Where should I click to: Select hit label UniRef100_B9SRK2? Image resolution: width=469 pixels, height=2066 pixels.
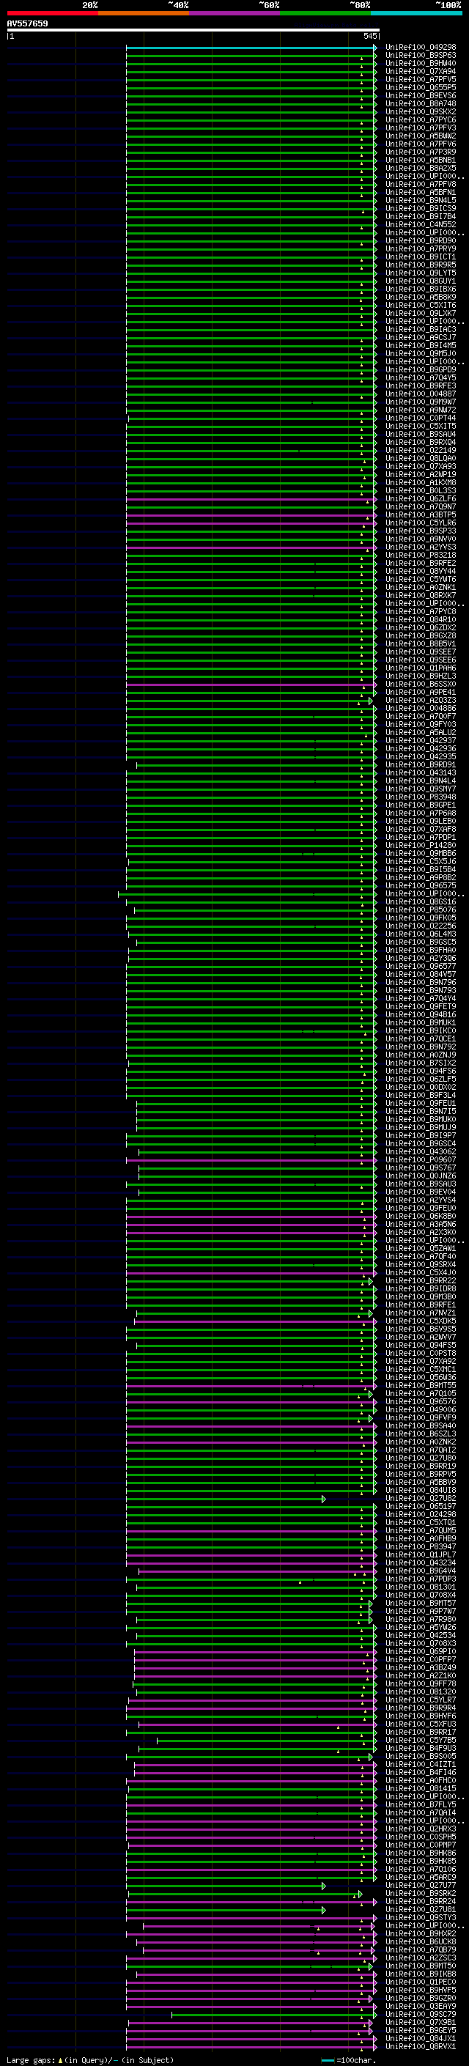(421, 1893)
